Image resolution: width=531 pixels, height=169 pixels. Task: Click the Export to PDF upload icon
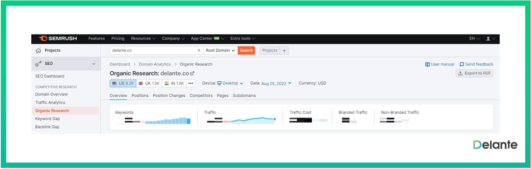coord(461,73)
